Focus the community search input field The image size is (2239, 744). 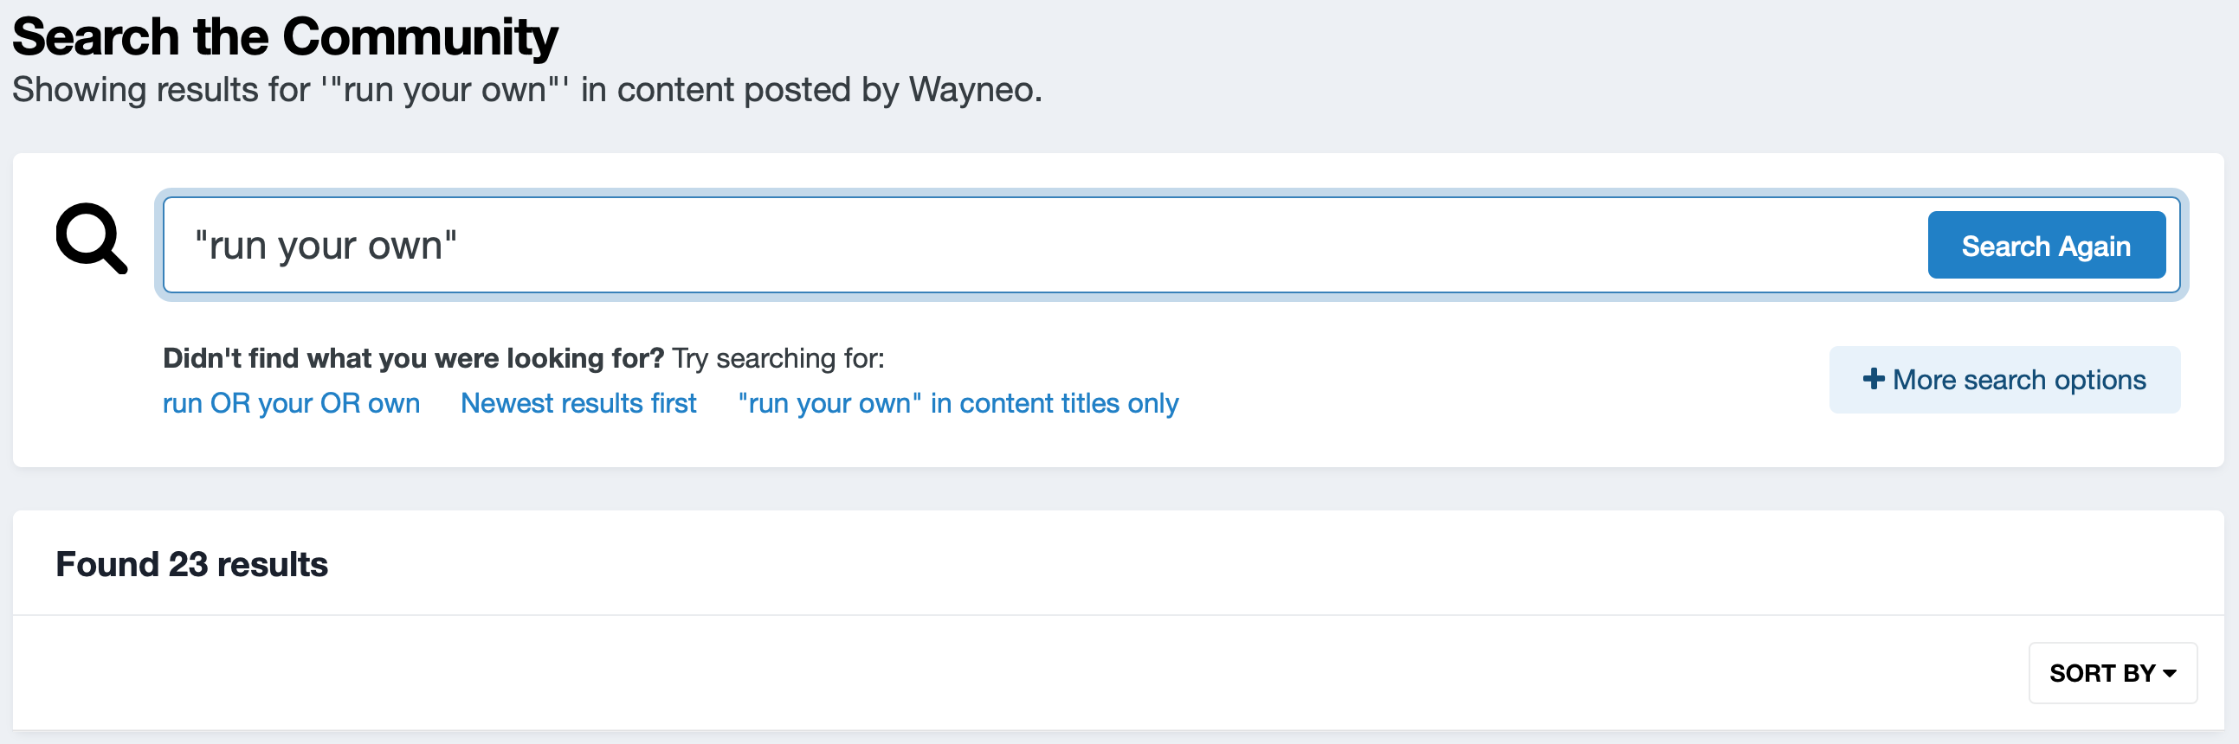(1043, 246)
